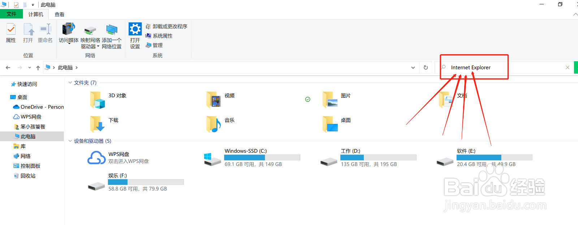Click the Properties (属性) ribbon icon
Screen dimensions: 578x225
[x=11, y=29]
